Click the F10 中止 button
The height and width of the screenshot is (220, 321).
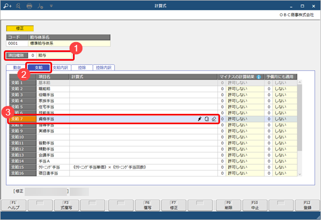255,205
